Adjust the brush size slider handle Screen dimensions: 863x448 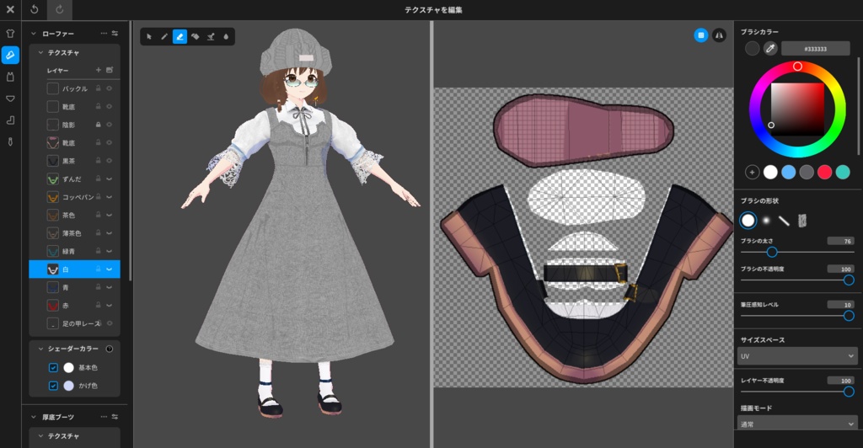[x=772, y=252]
